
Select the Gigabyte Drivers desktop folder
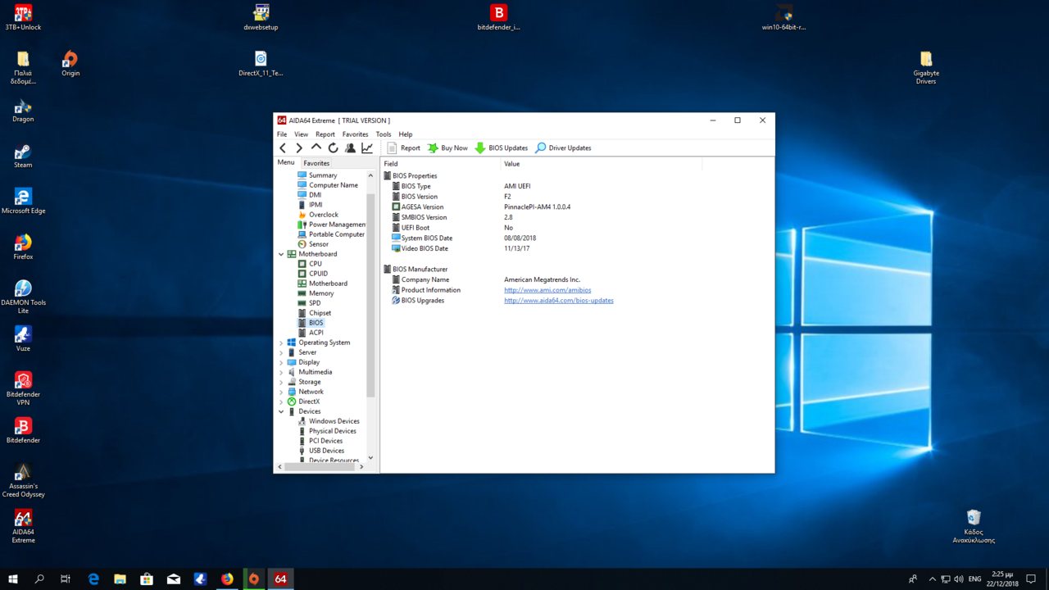[926, 67]
